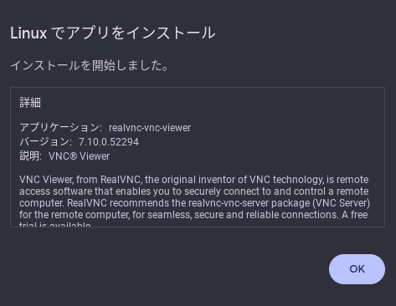This screenshot has width=396, height=306.
Task: Click the 説明 label
Action: (31, 156)
